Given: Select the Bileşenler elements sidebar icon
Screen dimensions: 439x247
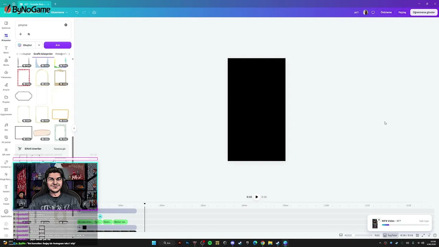Looking at the screenshot, I should pos(6,37).
